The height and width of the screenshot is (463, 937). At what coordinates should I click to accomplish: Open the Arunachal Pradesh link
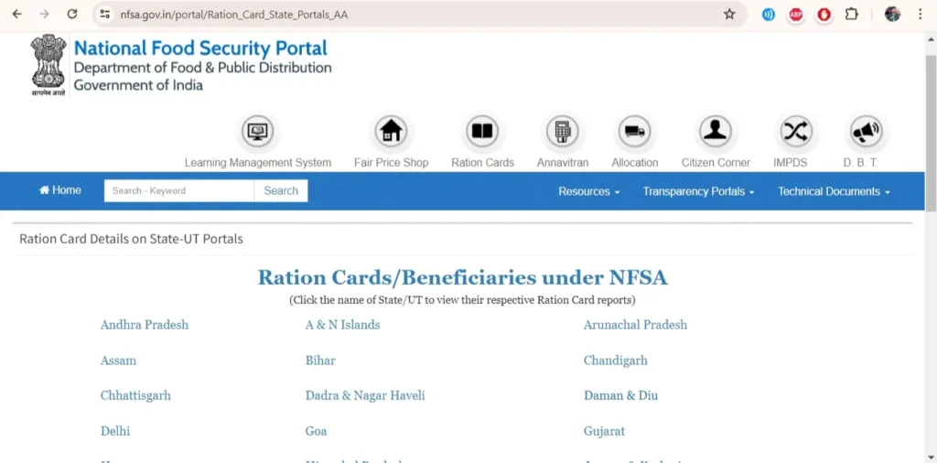point(635,325)
